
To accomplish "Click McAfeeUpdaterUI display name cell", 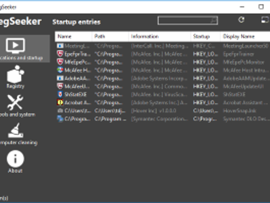I will [243, 86].
